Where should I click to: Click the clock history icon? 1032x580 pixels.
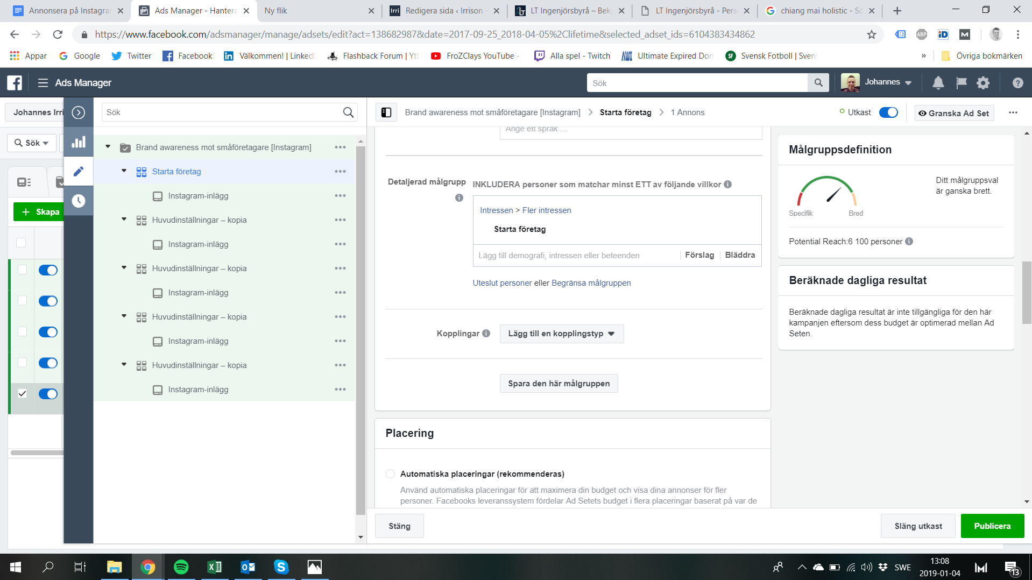(x=79, y=201)
